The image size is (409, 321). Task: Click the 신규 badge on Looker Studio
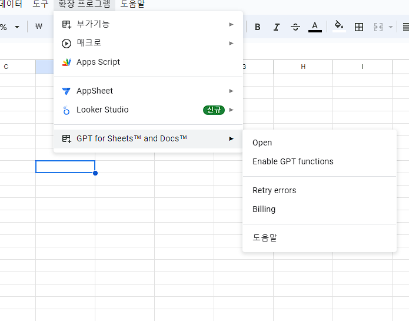point(214,110)
